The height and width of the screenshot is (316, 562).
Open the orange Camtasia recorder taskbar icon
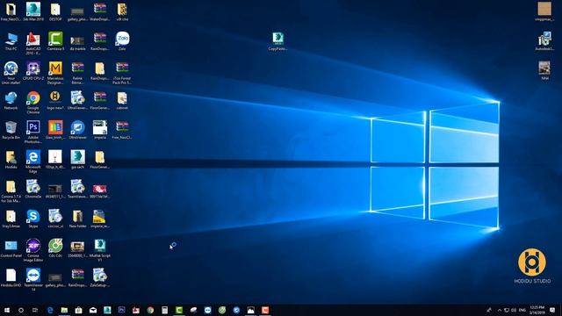tap(265, 310)
